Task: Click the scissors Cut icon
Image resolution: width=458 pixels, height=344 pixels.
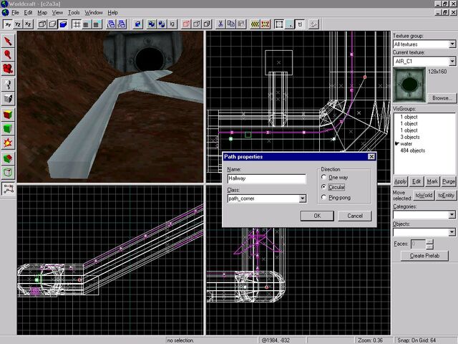Action: pyautogui.click(x=220, y=24)
